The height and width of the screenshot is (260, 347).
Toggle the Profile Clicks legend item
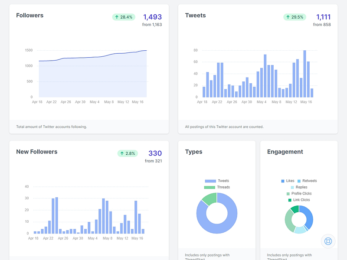point(299,194)
